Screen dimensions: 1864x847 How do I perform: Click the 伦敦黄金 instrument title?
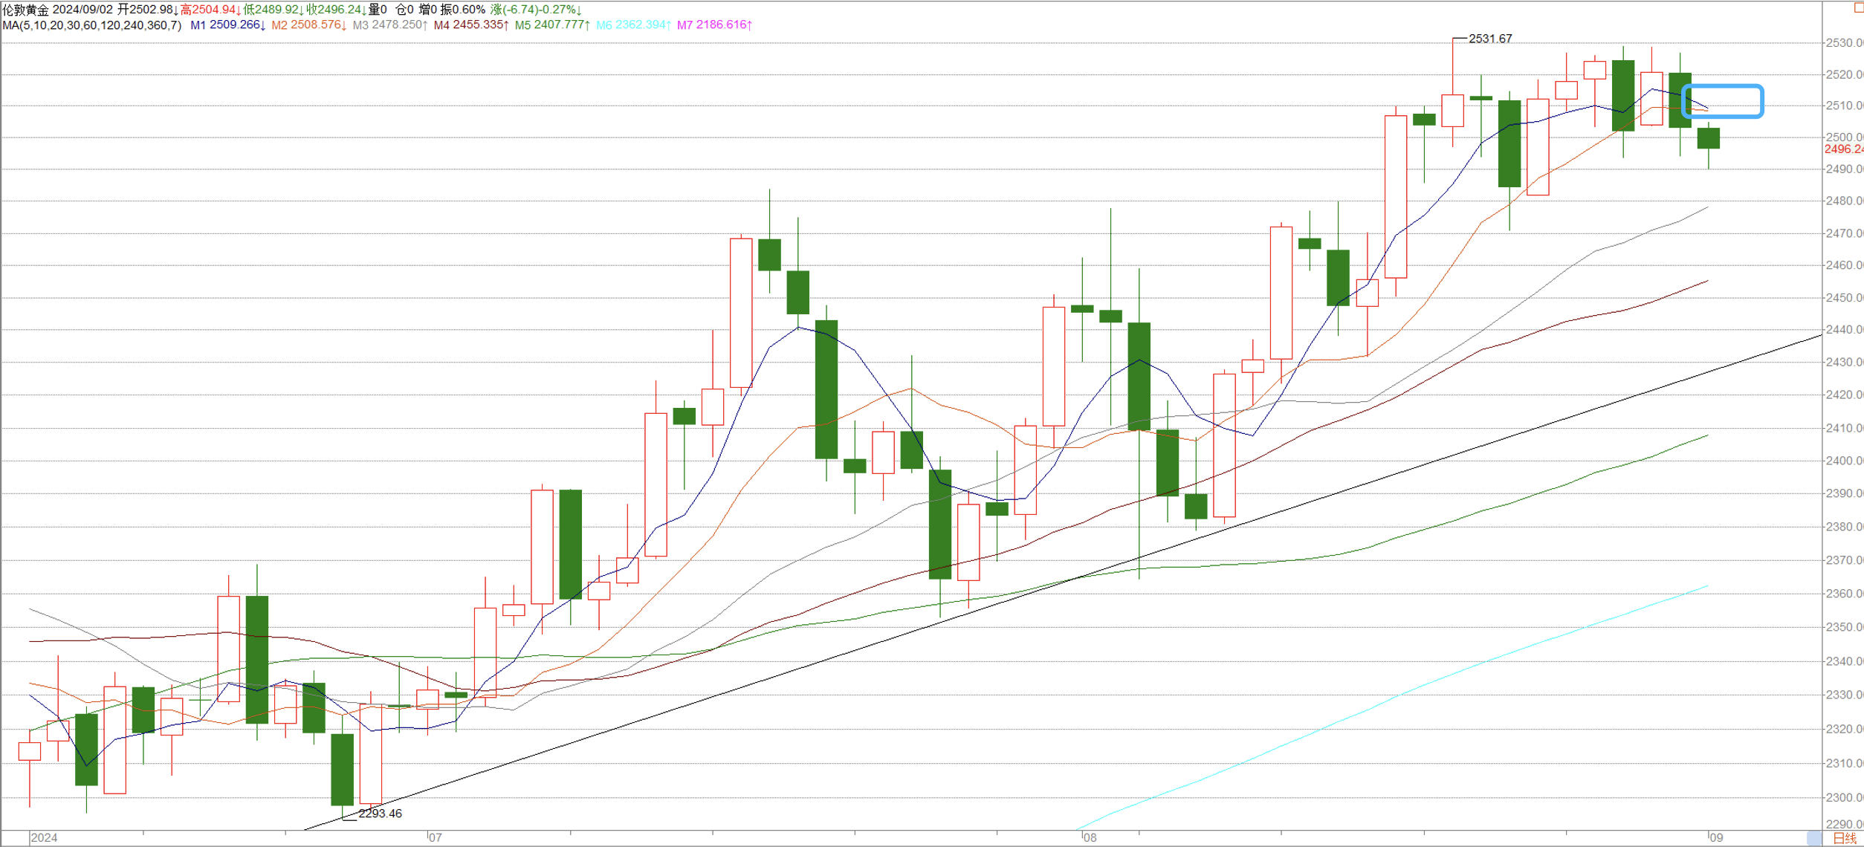pyautogui.click(x=26, y=10)
